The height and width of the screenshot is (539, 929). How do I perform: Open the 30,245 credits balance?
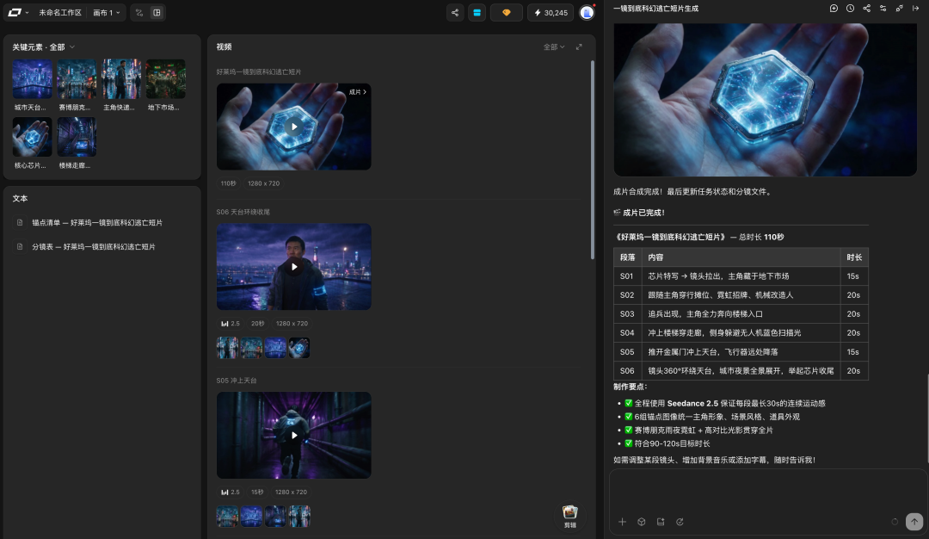551,12
